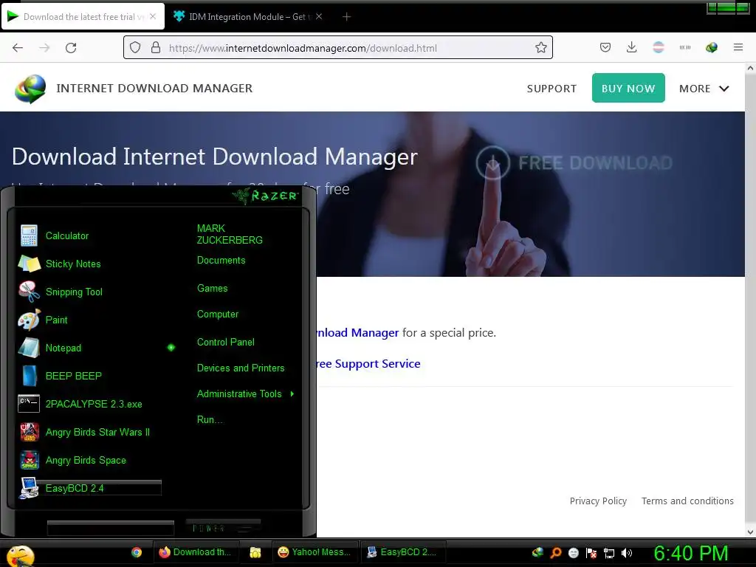The height and width of the screenshot is (567, 756).
Task: Open the Privacy Policy link
Action: point(598,501)
